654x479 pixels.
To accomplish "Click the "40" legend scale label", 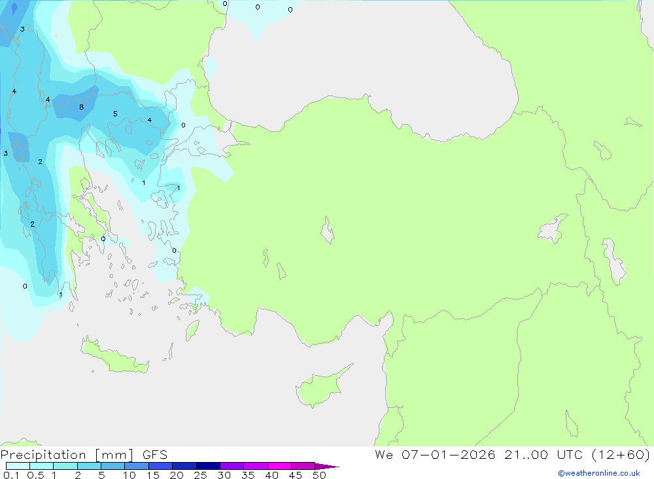I will tap(271, 475).
